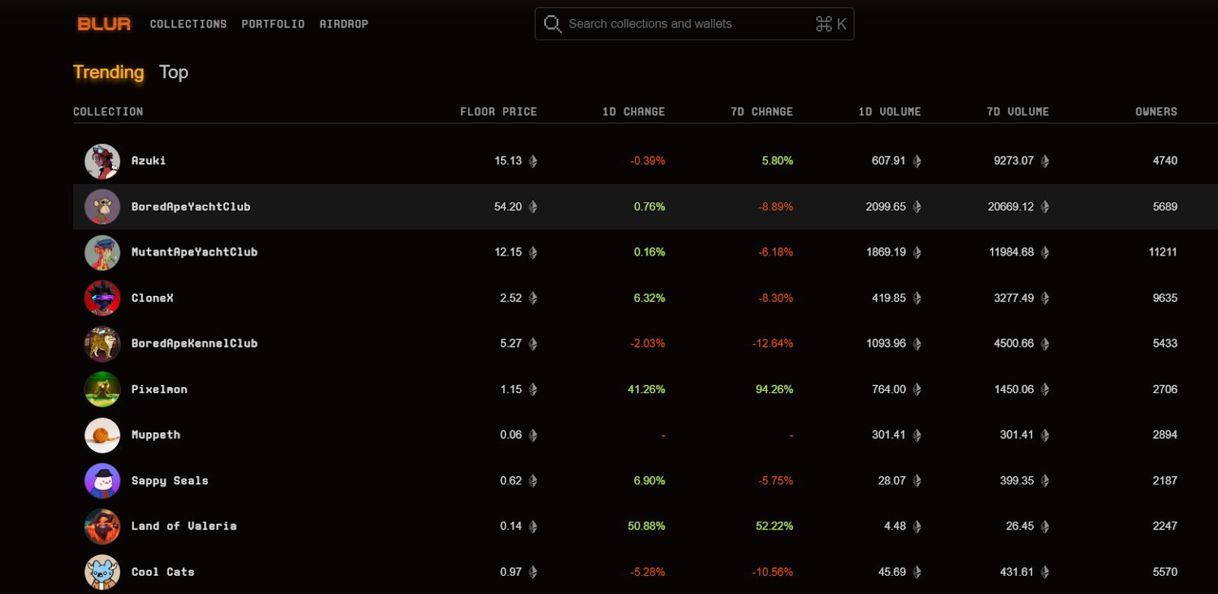Select the Sappy Seals collection name

170,480
